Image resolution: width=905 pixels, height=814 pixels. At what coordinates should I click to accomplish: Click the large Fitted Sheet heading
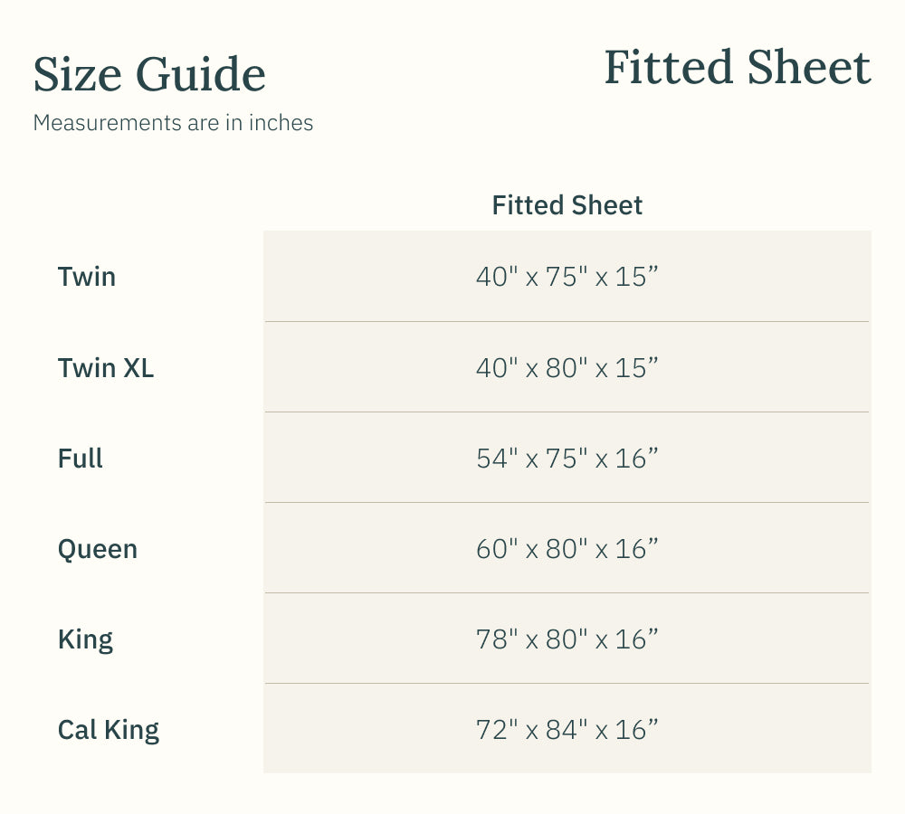click(737, 69)
